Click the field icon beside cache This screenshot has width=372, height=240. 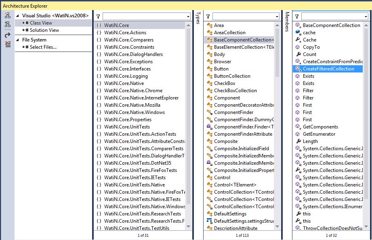pyautogui.click(x=298, y=32)
